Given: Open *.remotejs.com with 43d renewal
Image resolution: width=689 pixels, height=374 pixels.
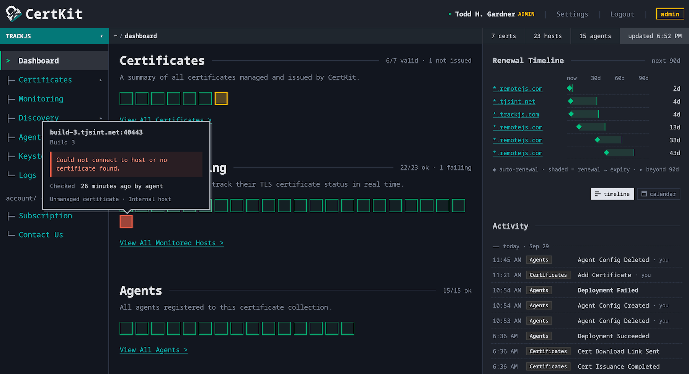Looking at the screenshot, I should (518, 153).
